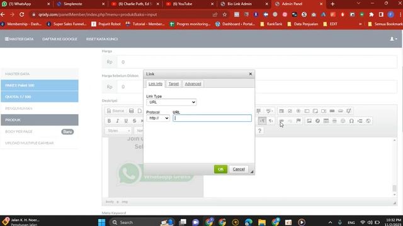Switch to Advanced tab in Link dialog
Viewport: 403px width, 226px height.
pyautogui.click(x=193, y=83)
